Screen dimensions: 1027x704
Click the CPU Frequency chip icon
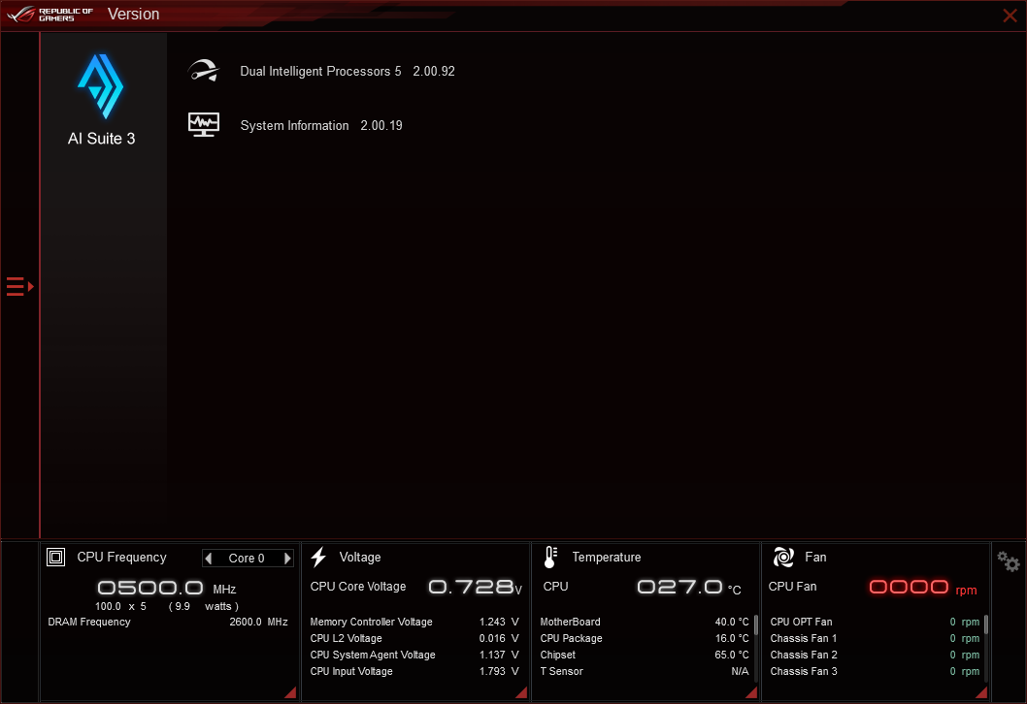[x=55, y=557]
